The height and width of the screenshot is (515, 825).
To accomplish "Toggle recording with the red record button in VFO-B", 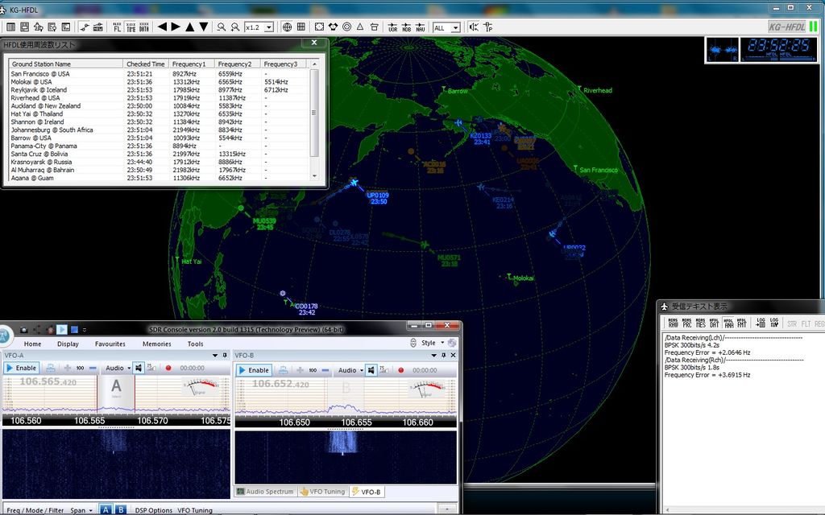I will 400,369.
